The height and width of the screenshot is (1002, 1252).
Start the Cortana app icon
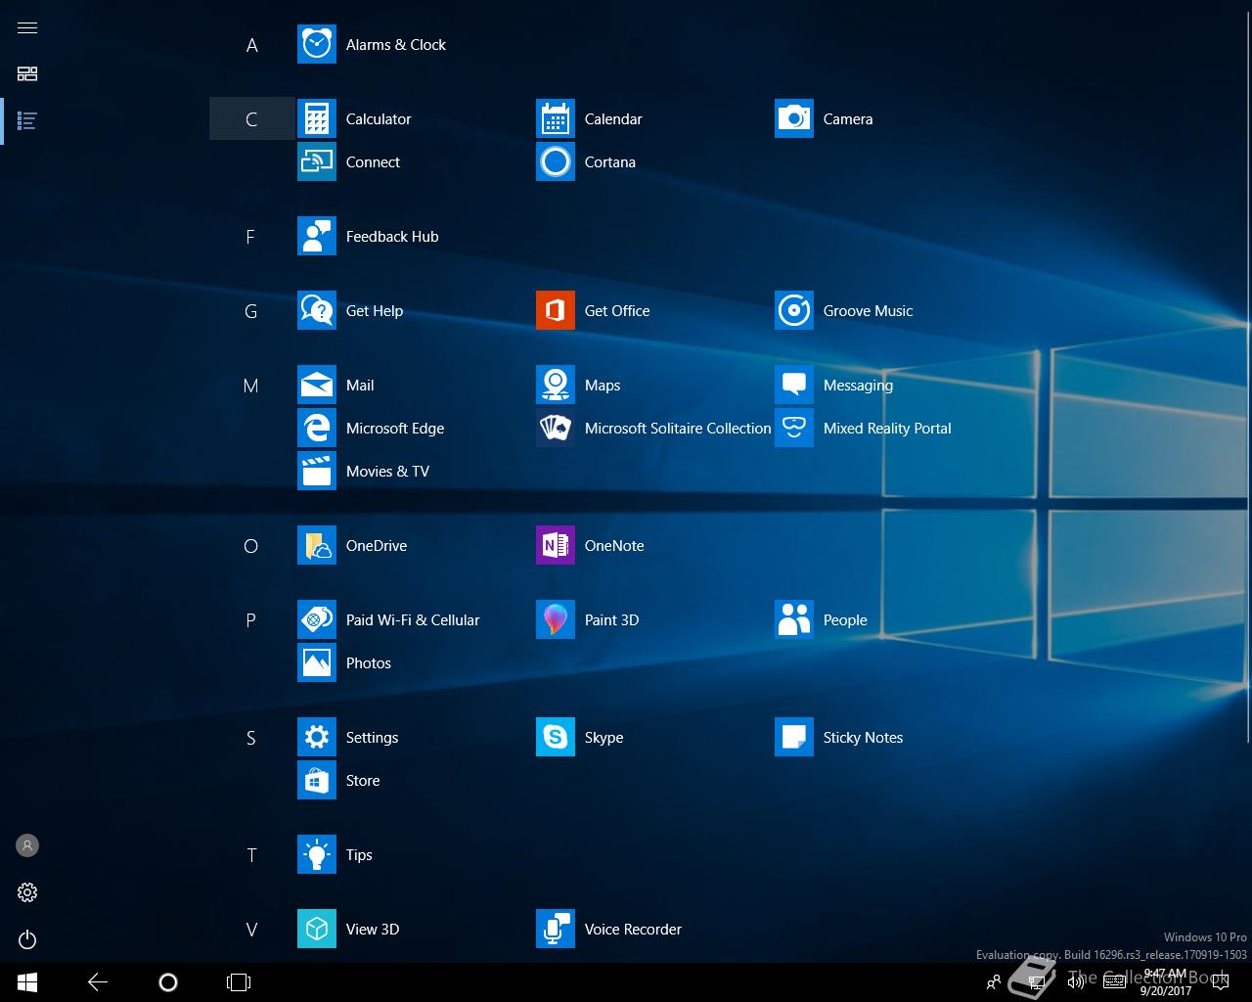[556, 162]
